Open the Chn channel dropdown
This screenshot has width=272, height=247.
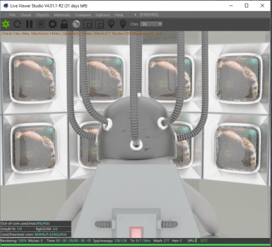pos(151,24)
